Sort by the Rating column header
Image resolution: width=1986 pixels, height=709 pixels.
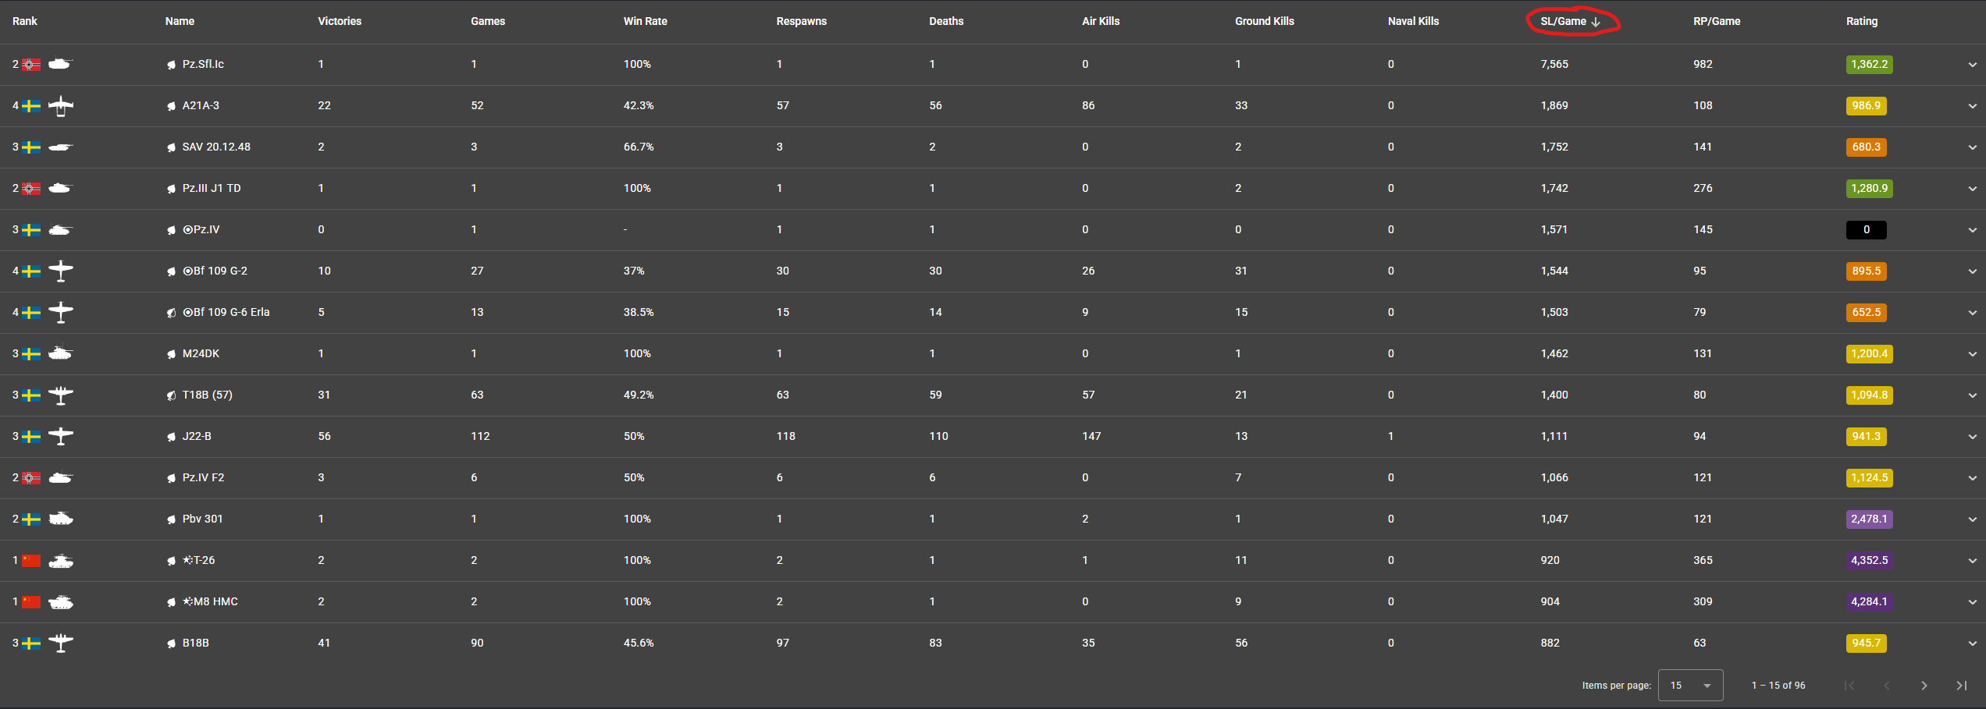pos(1861,21)
